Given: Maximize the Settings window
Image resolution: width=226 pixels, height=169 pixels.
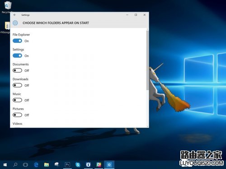Looking at the screenshot, I should [x=136, y=15].
